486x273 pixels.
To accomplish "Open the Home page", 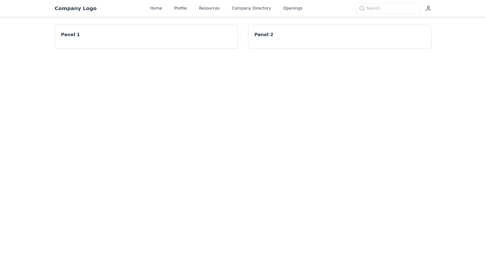I will [156, 8].
